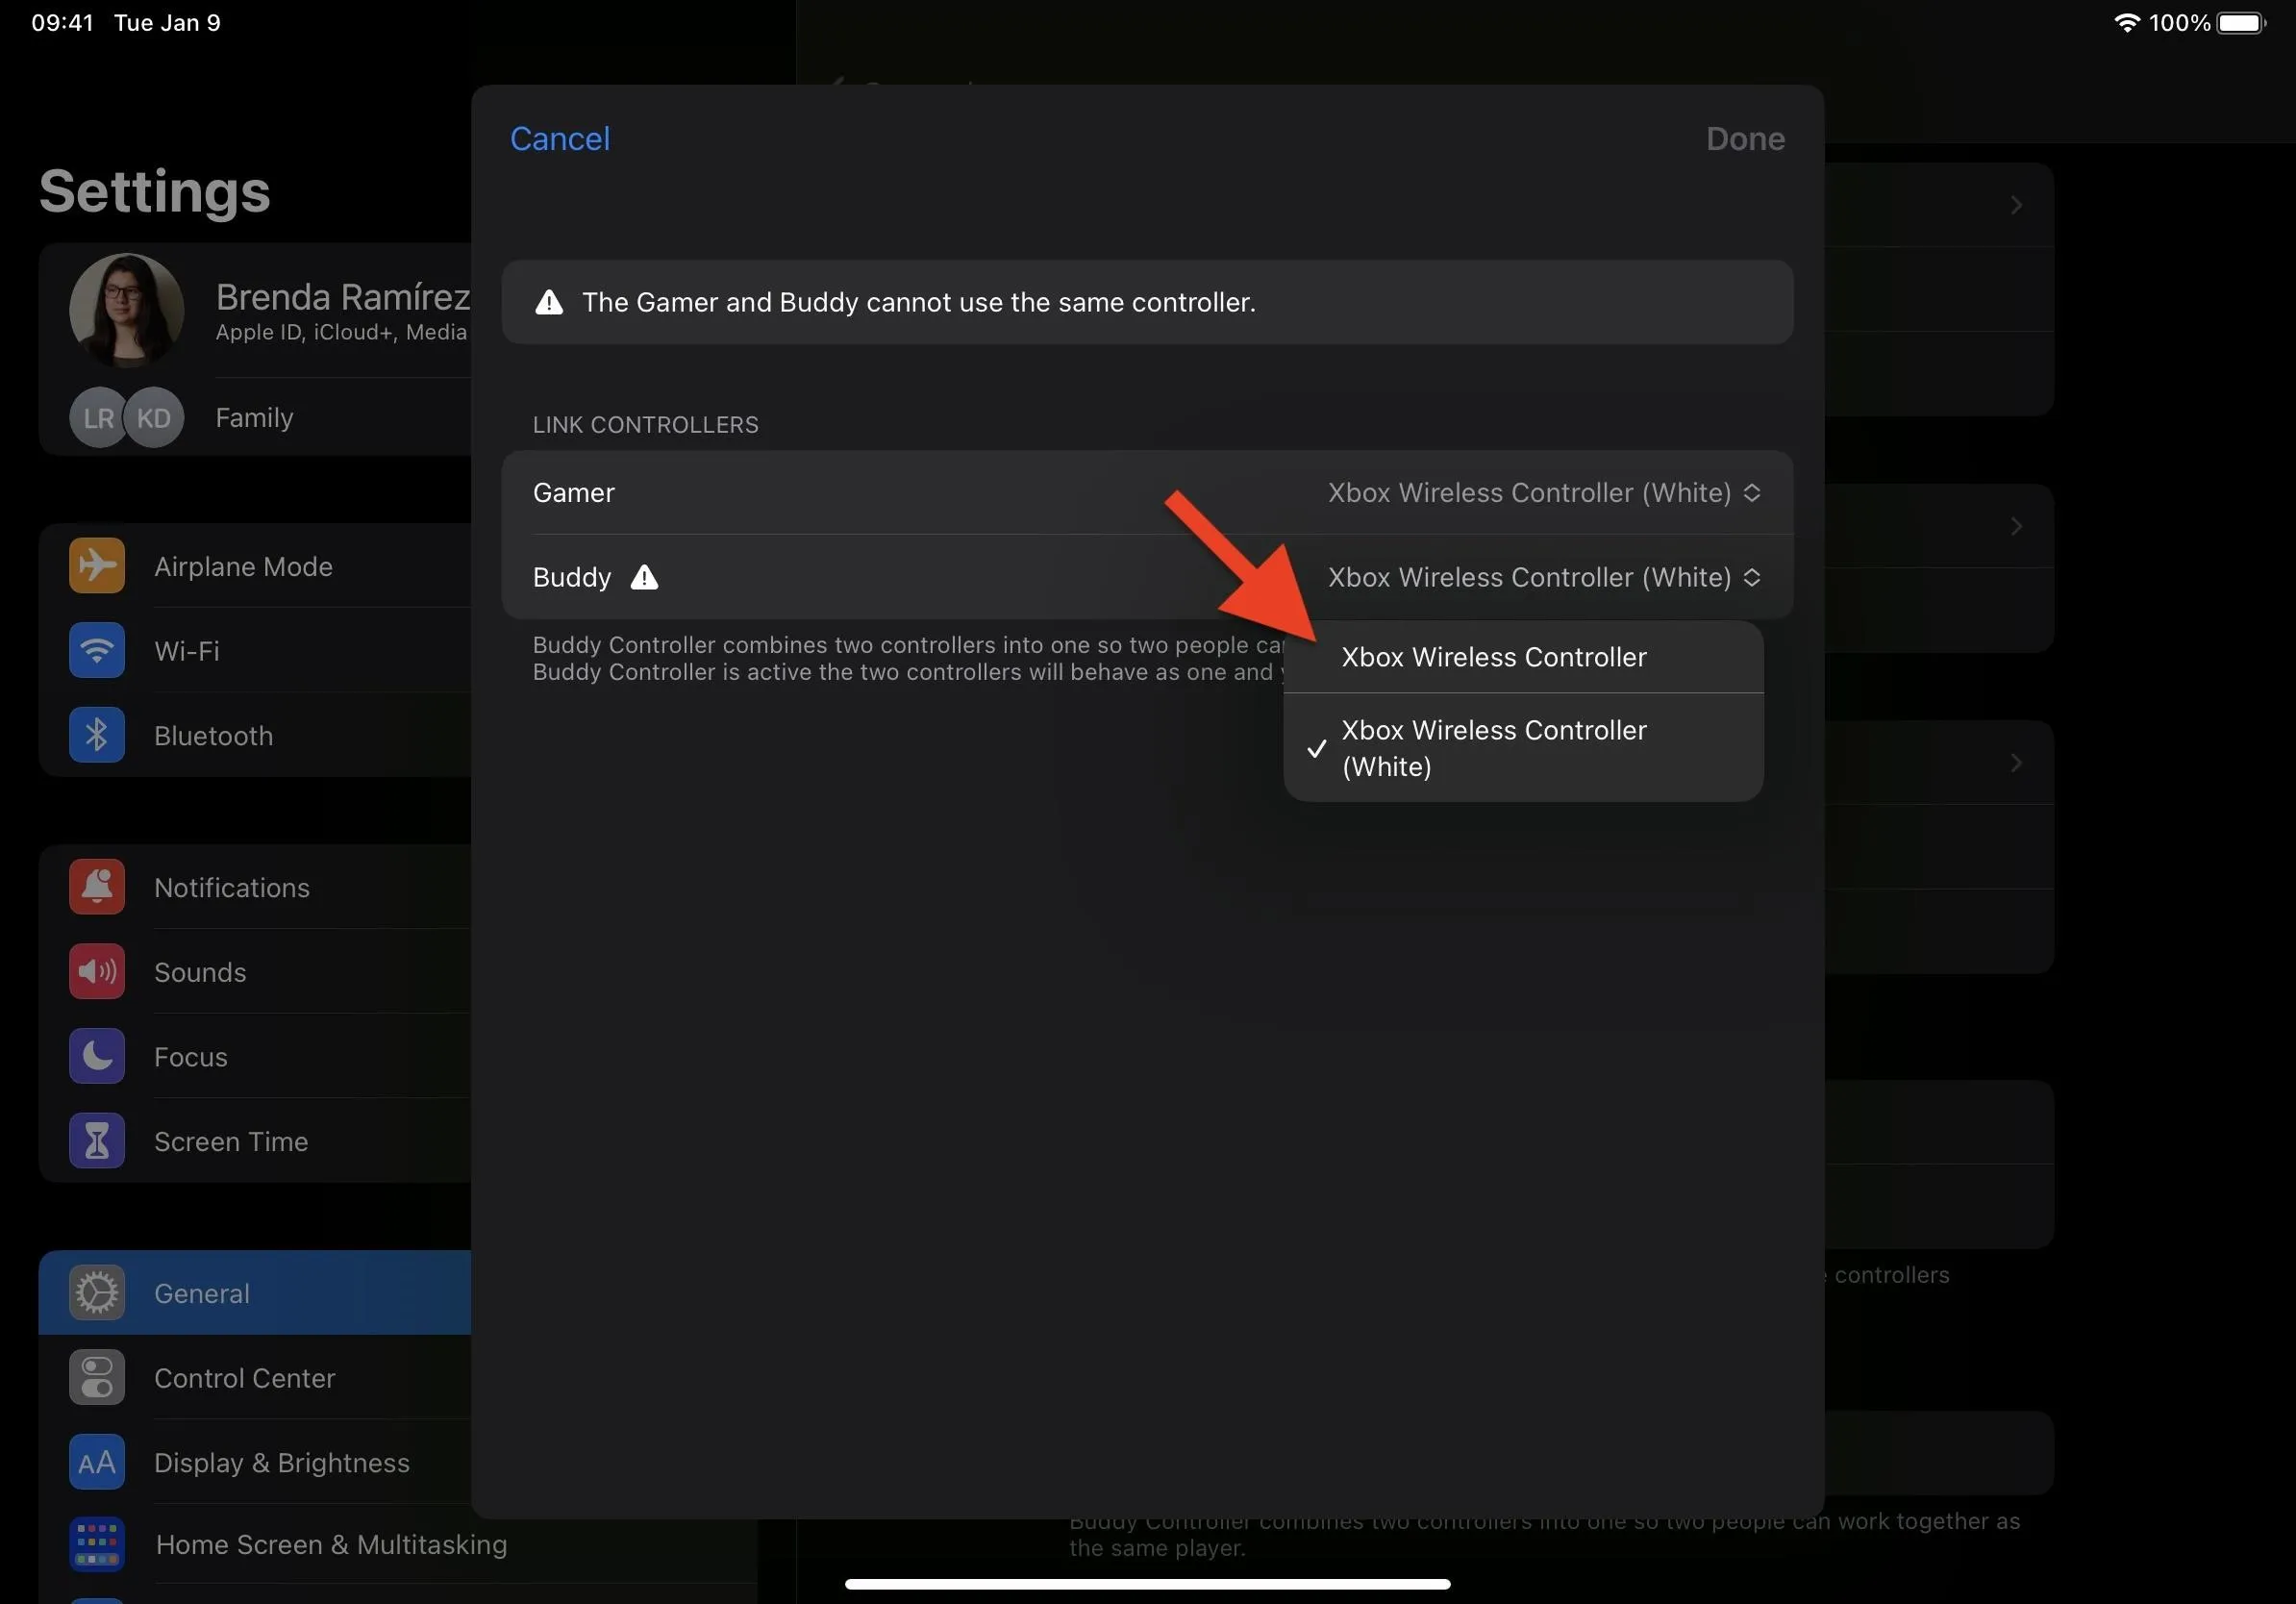2296x1604 pixels.
Task: Cancel the link controllers dialog
Action: tap(560, 139)
